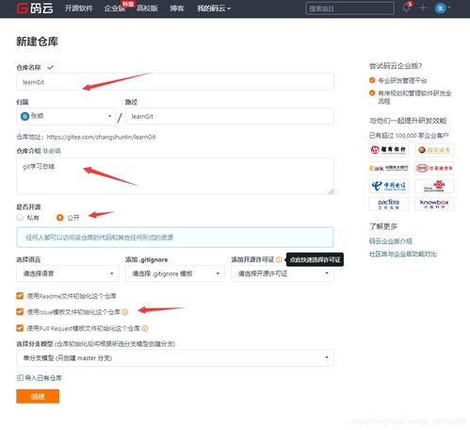
Task: Click info icon beside Pull Request template option
Action: coord(145,328)
